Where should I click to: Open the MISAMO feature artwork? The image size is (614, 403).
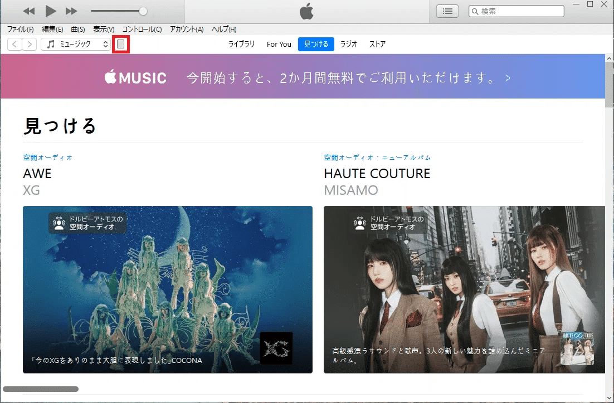465,289
